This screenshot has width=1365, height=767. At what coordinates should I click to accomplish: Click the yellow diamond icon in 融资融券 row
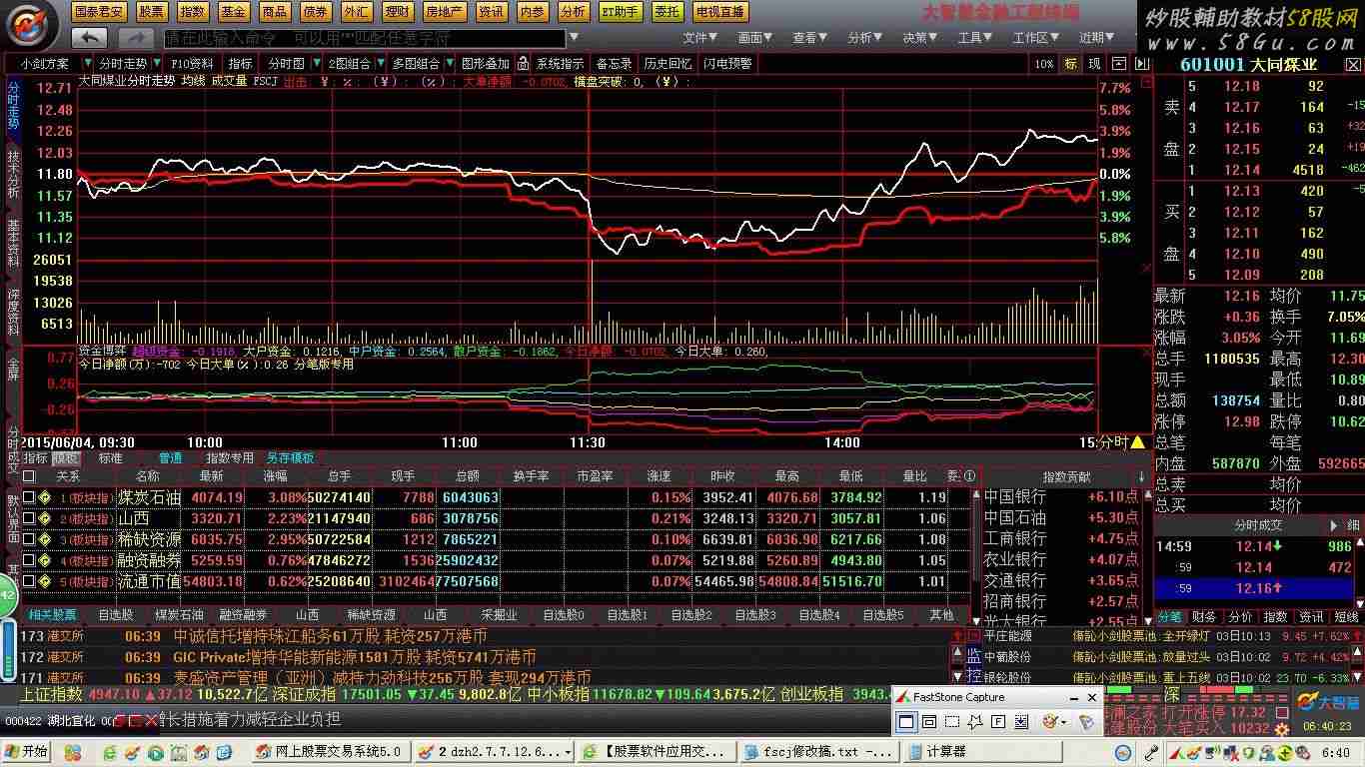pyautogui.click(x=44, y=560)
